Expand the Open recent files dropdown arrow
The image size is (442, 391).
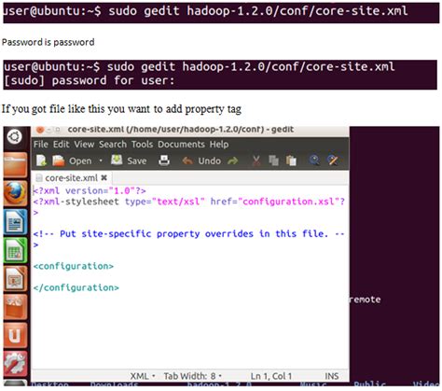[101, 161]
